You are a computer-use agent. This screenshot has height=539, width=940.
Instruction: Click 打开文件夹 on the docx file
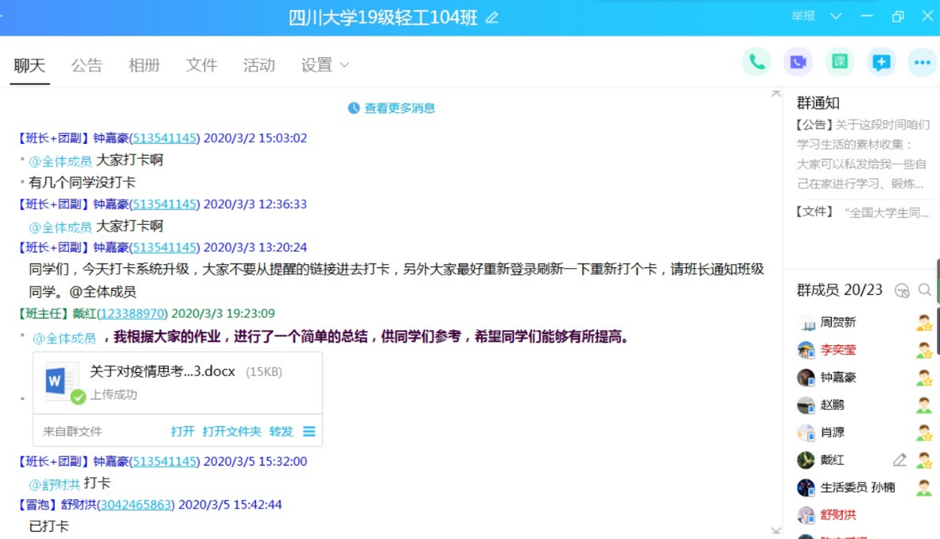[x=231, y=431]
